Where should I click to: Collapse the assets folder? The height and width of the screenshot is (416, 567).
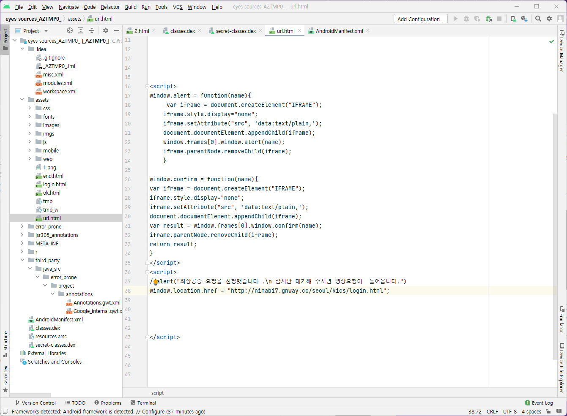22,100
